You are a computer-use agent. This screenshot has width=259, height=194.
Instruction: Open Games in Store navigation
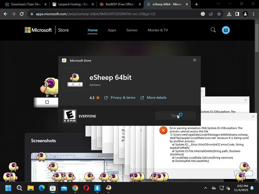point(132,30)
